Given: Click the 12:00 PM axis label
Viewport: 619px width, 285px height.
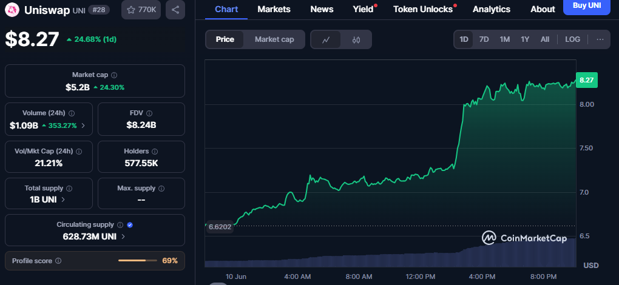Looking at the screenshot, I should pos(421,277).
